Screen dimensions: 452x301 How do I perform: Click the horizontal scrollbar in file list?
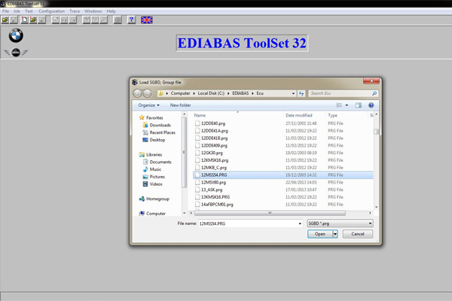(270, 213)
